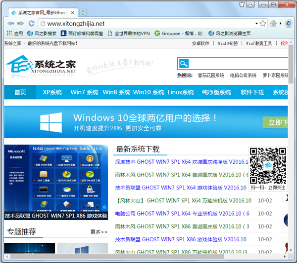
Task: Open the Linux系统 navigation tab
Action: (181, 92)
